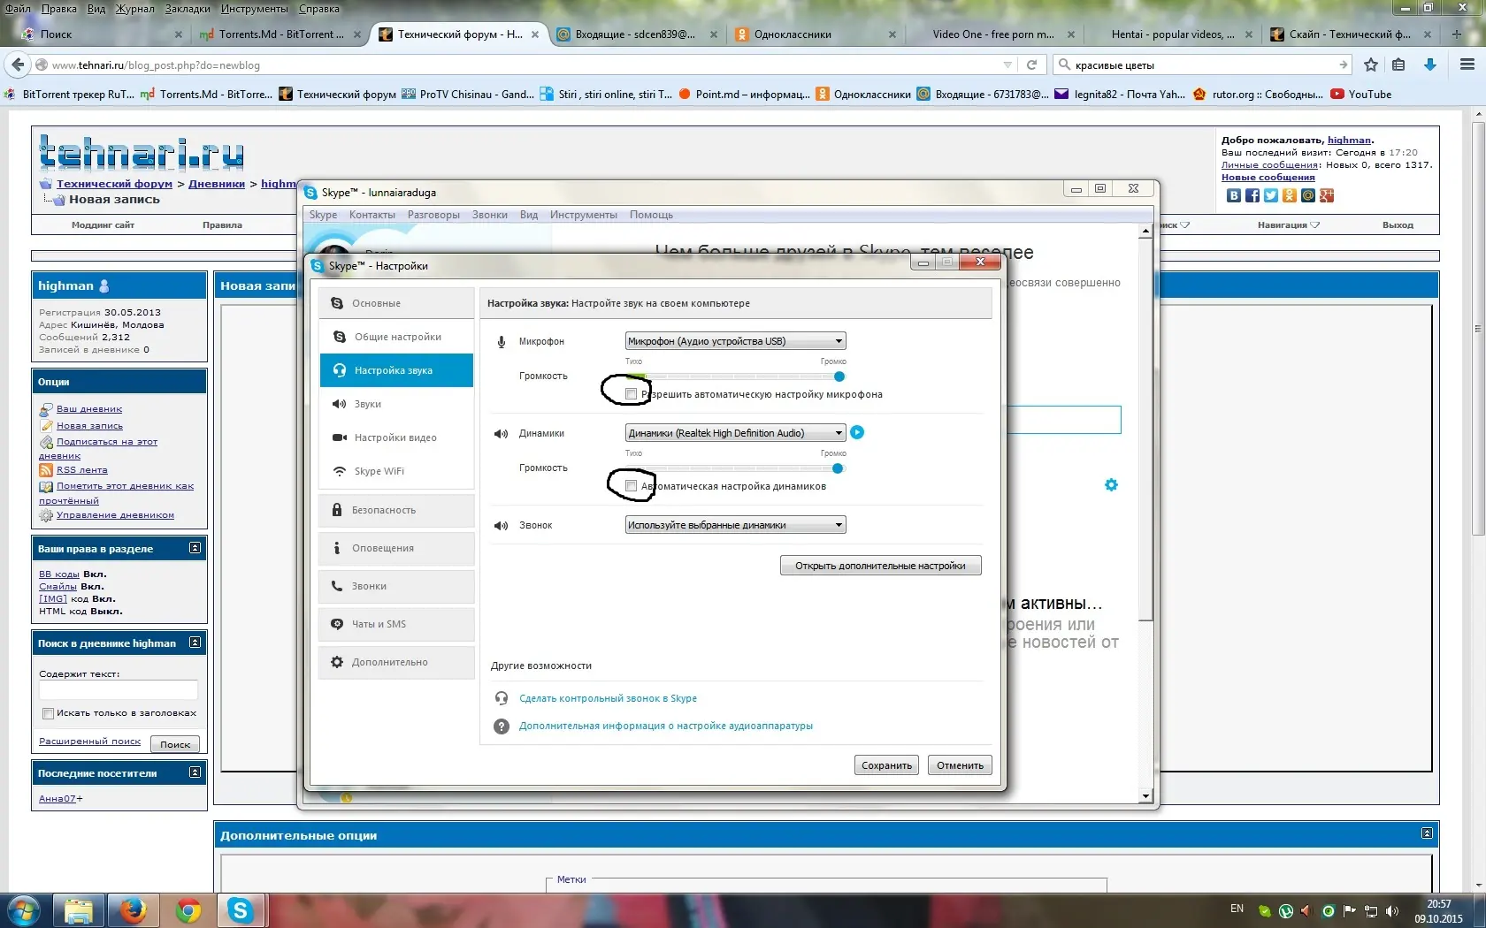Open Google Chrome from the taskbar
The image size is (1486, 928).
pos(188,911)
